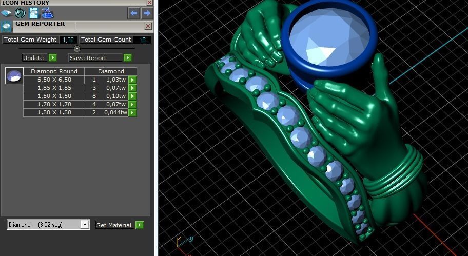Close the Gem Reporter panel
This screenshot has width=468, height=256.
click(148, 26)
